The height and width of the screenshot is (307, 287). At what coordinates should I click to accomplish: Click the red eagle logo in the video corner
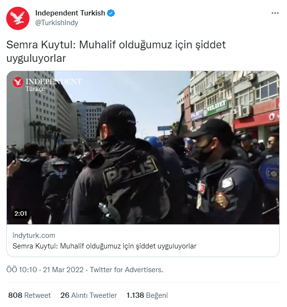(x=18, y=82)
